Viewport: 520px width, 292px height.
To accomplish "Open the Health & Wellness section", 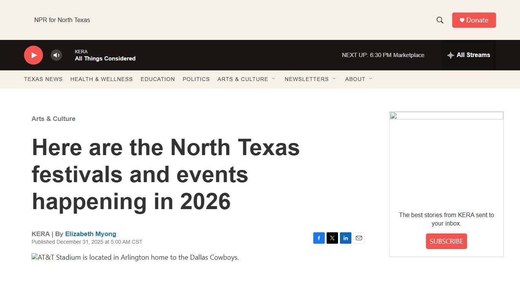I will 101,79.
